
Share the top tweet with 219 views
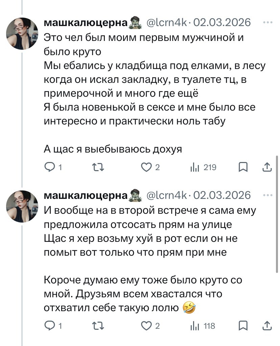[x=267, y=167]
